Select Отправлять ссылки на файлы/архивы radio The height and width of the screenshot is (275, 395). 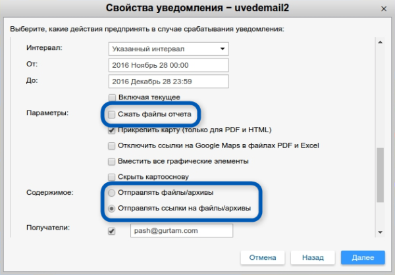tap(111, 209)
